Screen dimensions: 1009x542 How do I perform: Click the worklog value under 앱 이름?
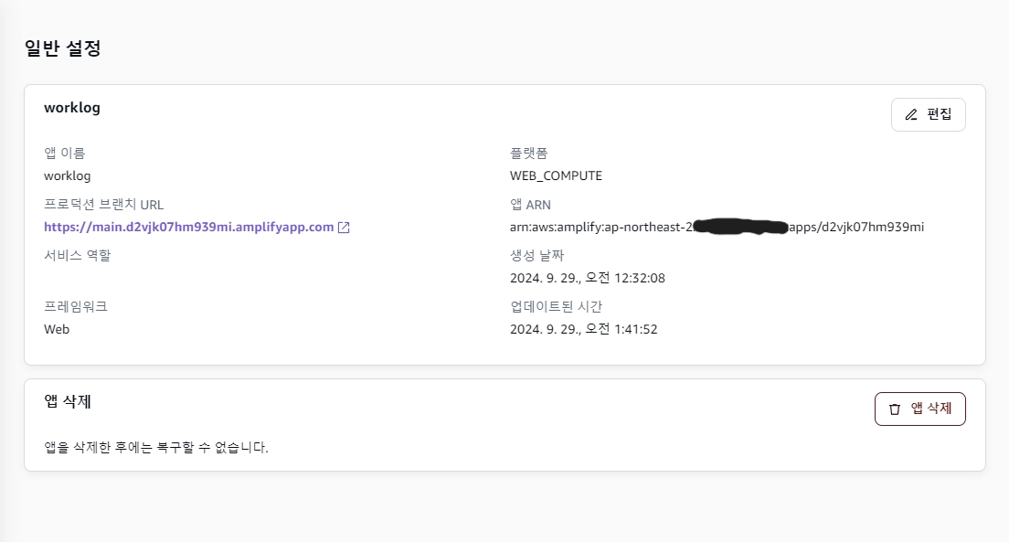(68, 175)
